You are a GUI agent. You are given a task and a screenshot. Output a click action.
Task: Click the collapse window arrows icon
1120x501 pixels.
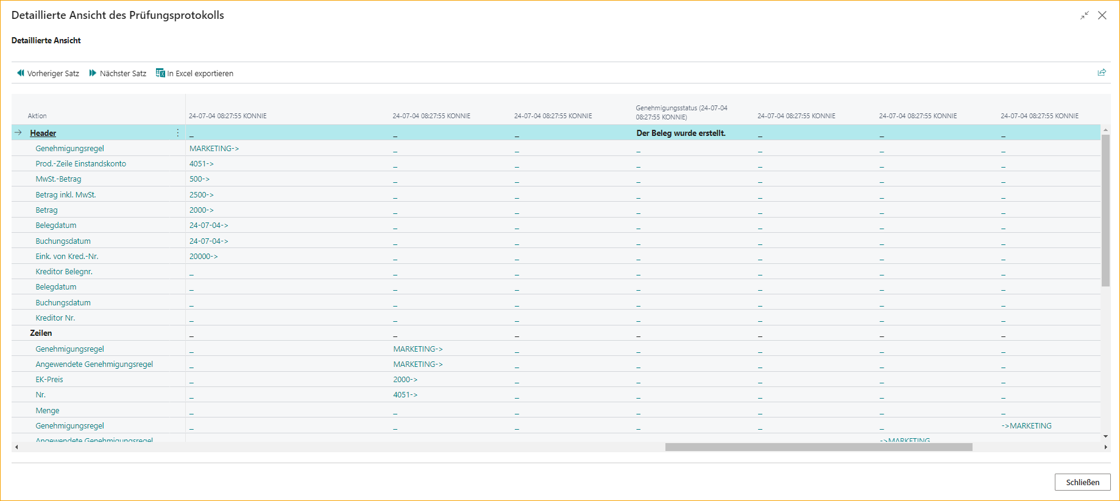pyautogui.click(x=1085, y=15)
